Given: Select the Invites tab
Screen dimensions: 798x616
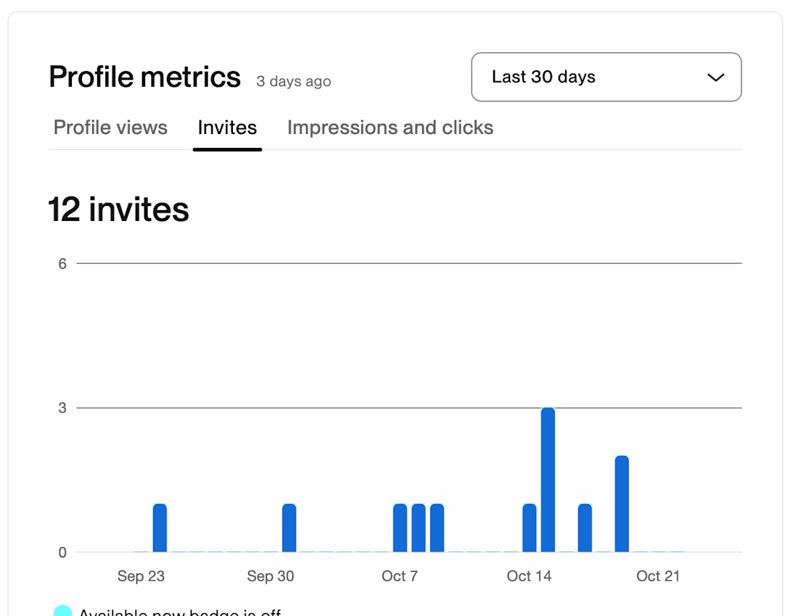Looking at the screenshot, I should 227,128.
